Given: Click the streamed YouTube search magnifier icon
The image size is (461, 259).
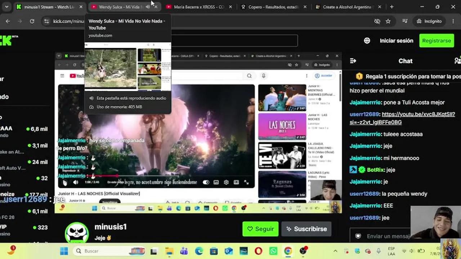Looking at the screenshot, I should coord(249,76).
